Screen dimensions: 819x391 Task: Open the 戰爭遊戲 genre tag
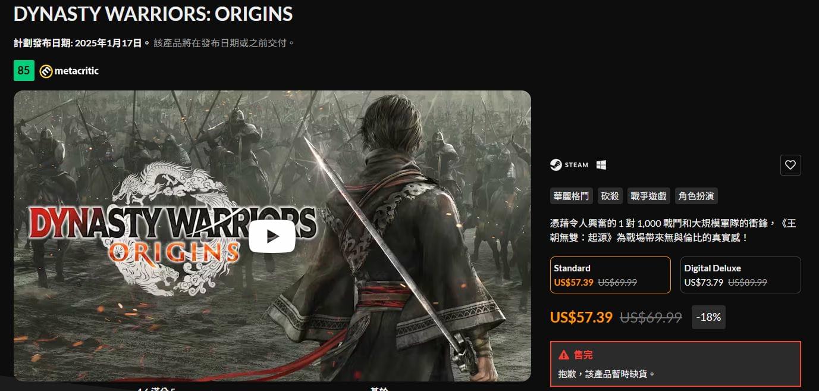649,196
